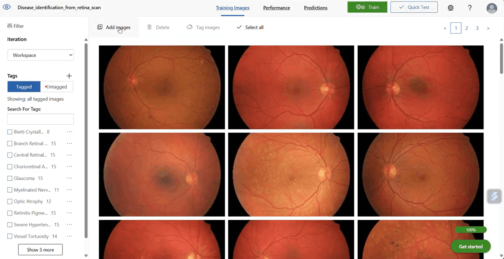This screenshot has width=504, height=259.
Task: Click the sidebar tag list scrollbar
Action: click(86, 141)
